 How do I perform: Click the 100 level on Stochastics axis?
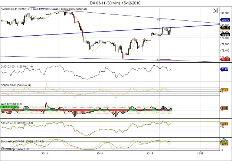point(223,139)
